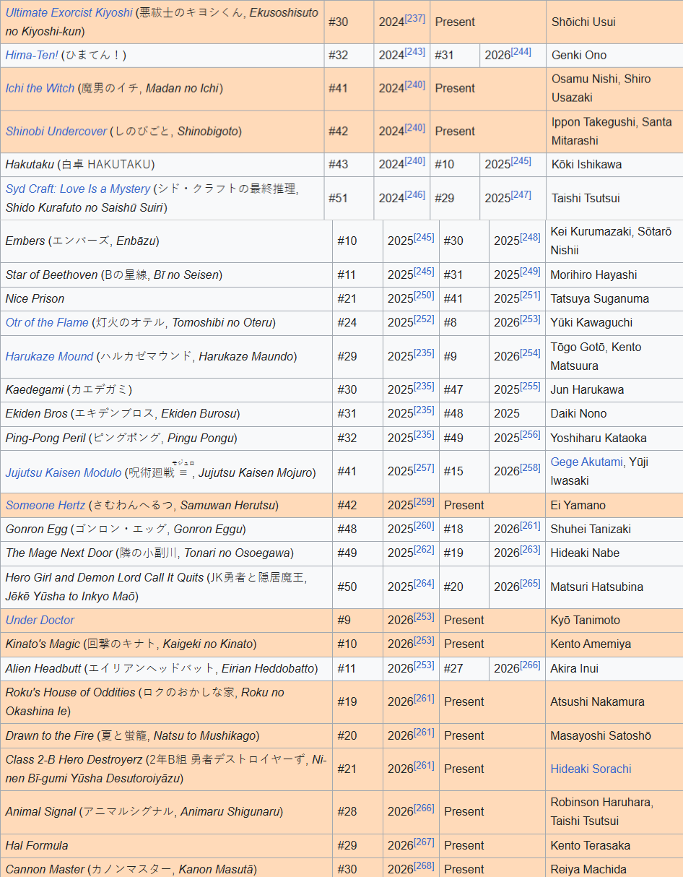Select author name Kento Terasaka
The height and width of the screenshot is (877, 683).
pyautogui.click(x=590, y=846)
